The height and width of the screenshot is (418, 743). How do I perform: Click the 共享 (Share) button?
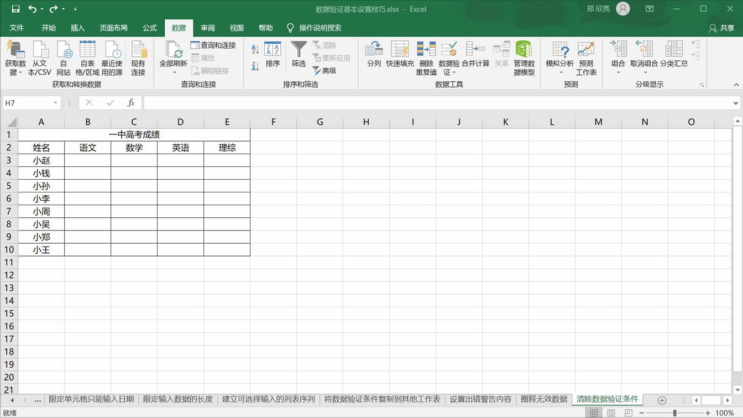pyautogui.click(x=721, y=28)
